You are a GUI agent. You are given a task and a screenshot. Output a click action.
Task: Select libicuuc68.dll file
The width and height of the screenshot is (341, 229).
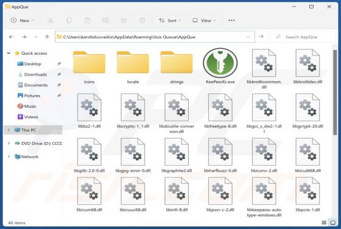(x=133, y=195)
